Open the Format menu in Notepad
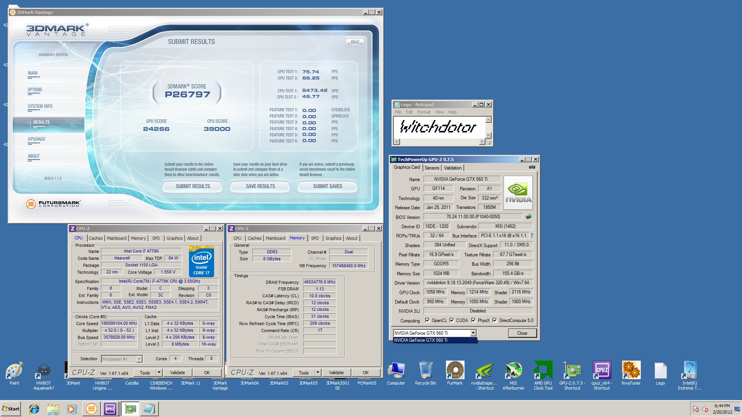The height and width of the screenshot is (417, 742). 424,112
